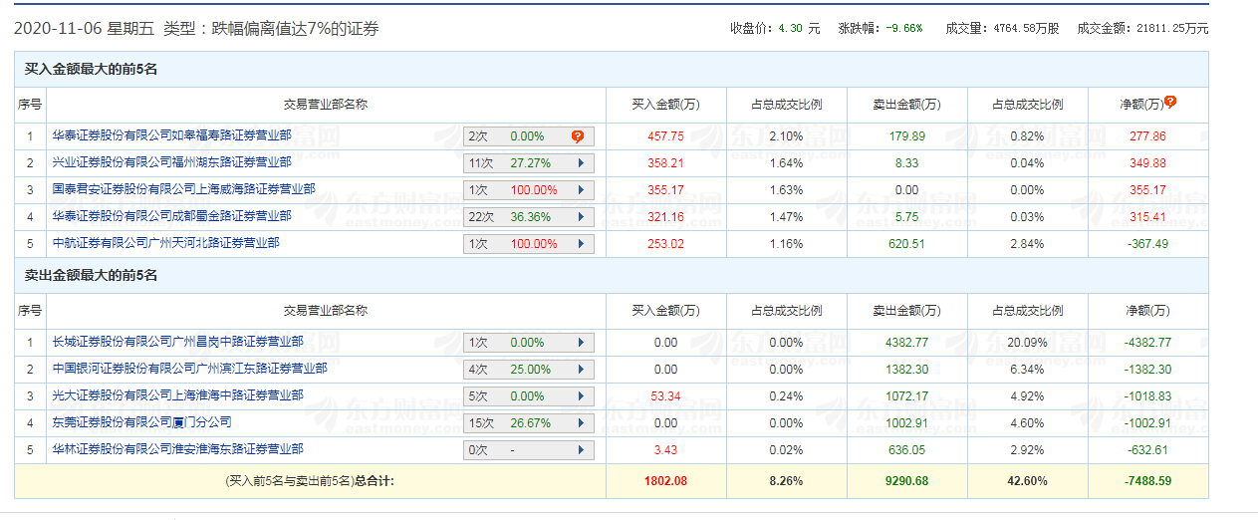1258x520 pixels.
Task: Open 华林证券淮安淮海东路证券营业部 link
Action: [x=178, y=449]
